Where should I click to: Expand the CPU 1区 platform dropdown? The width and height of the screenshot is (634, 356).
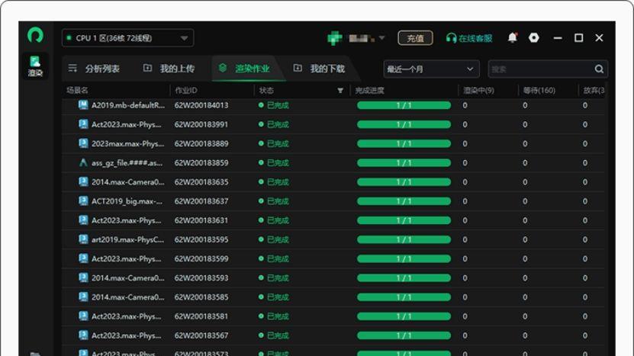[127, 38]
